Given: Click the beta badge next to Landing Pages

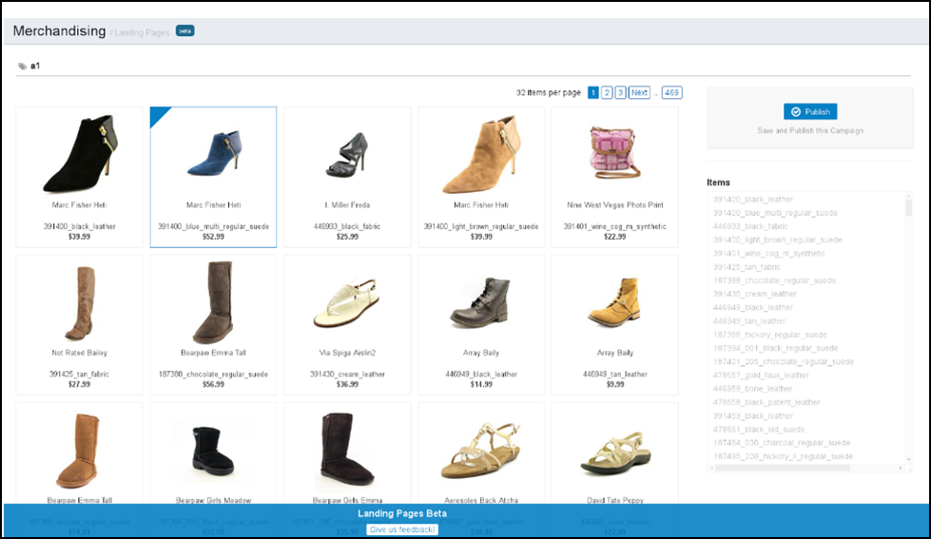Looking at the screenshot, I should coord(184,30).
